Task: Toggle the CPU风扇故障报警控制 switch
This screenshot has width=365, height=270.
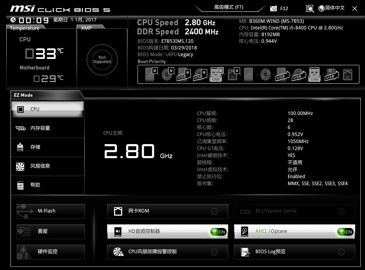Action: [x=214, y=252]
